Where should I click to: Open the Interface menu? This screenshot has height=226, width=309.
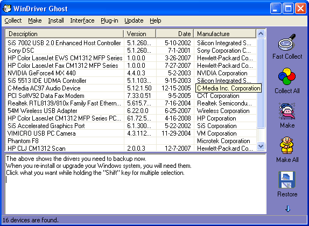point(82,20)
